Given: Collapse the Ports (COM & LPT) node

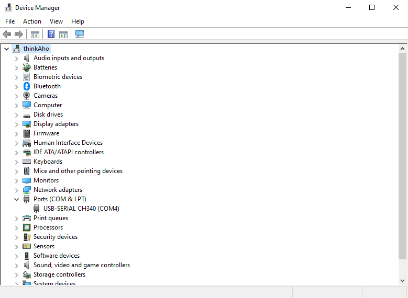Looking at the screenshot, I should [x=16, y=199].
